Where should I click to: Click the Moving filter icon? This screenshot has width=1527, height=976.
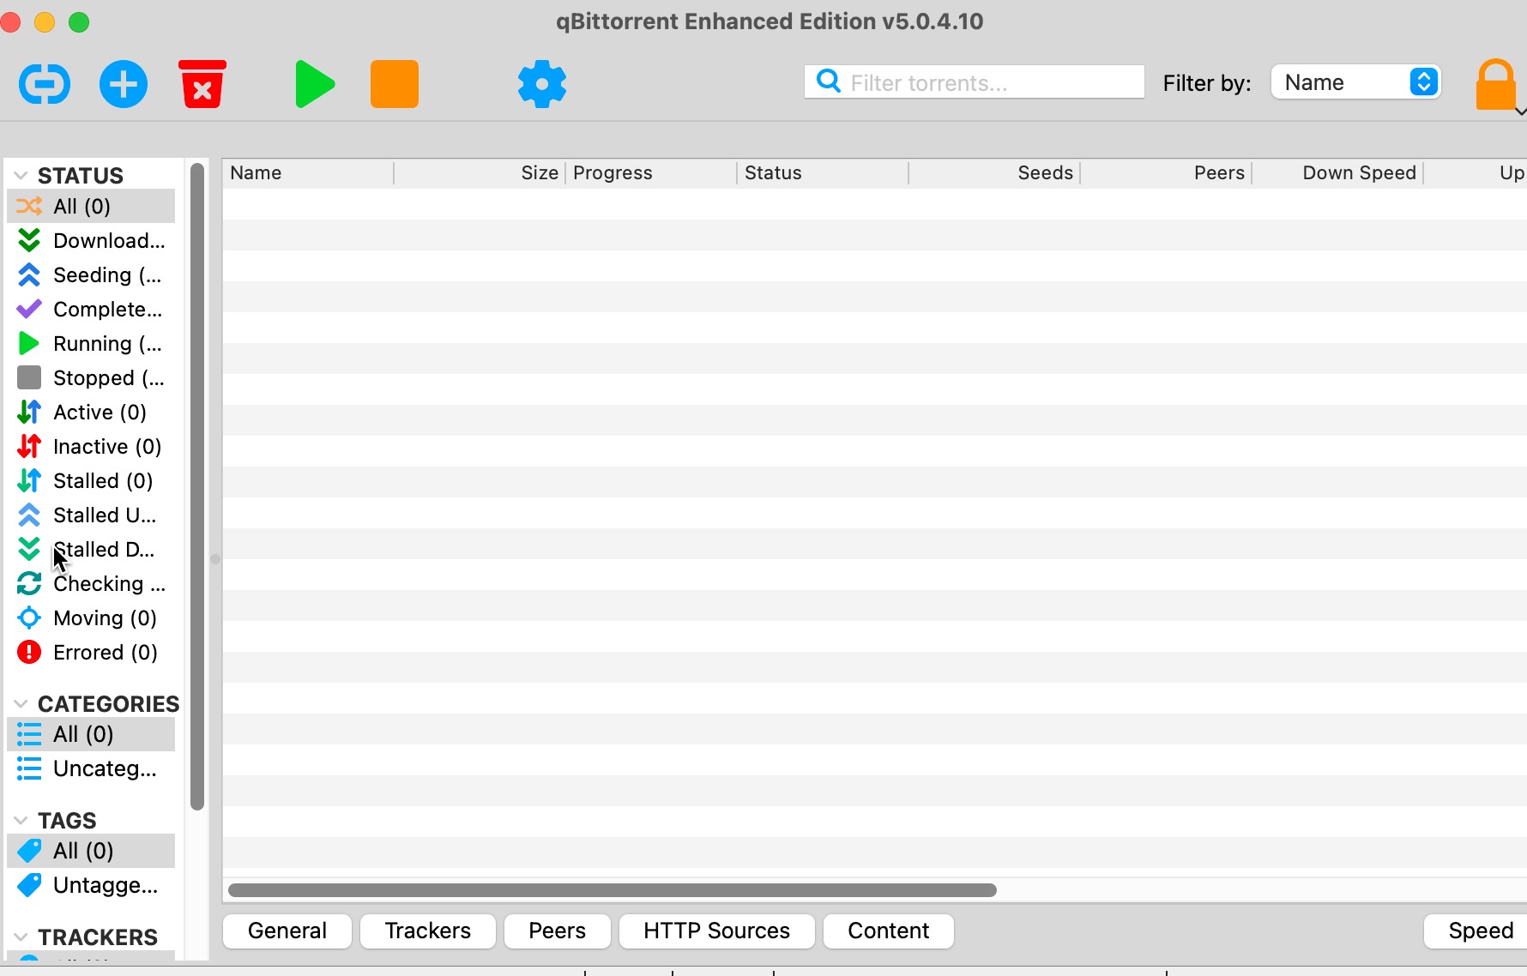pyautogui.click(x=29, y=618)
